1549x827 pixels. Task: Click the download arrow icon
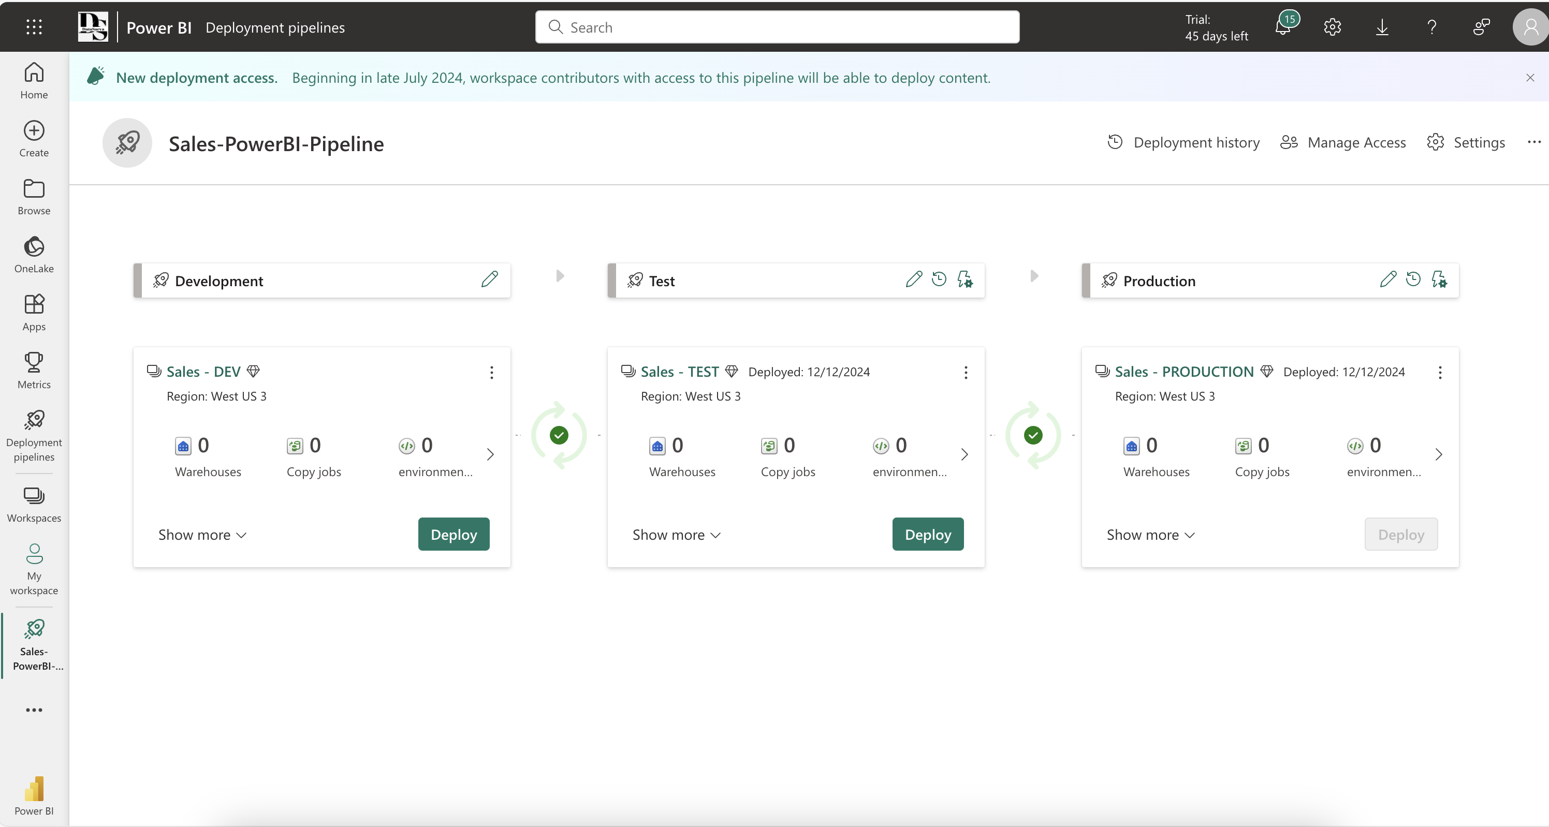tap(1382, 27)
